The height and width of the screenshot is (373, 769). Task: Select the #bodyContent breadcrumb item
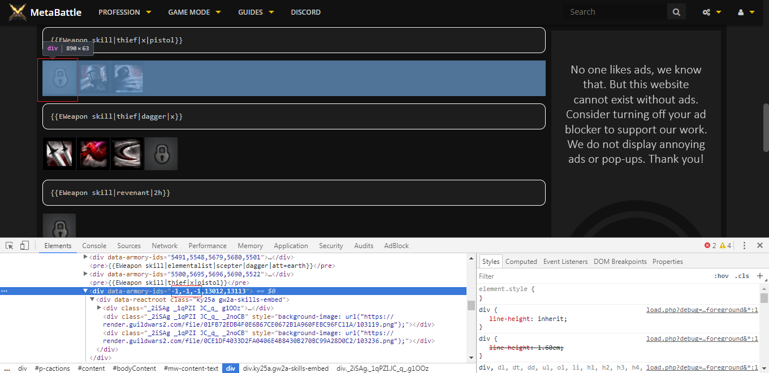tap(134, 368)
